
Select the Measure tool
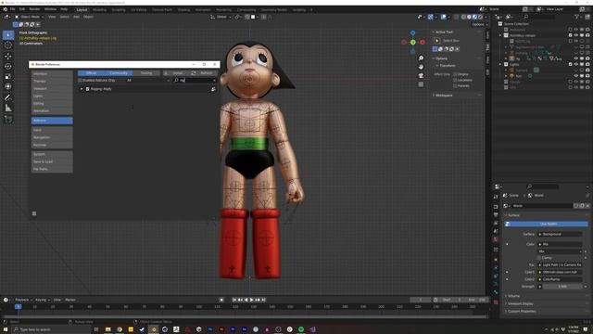coord(8,109)
